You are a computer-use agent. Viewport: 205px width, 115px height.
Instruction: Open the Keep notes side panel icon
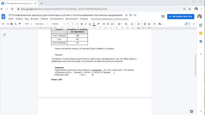click(x=201, y=33)
